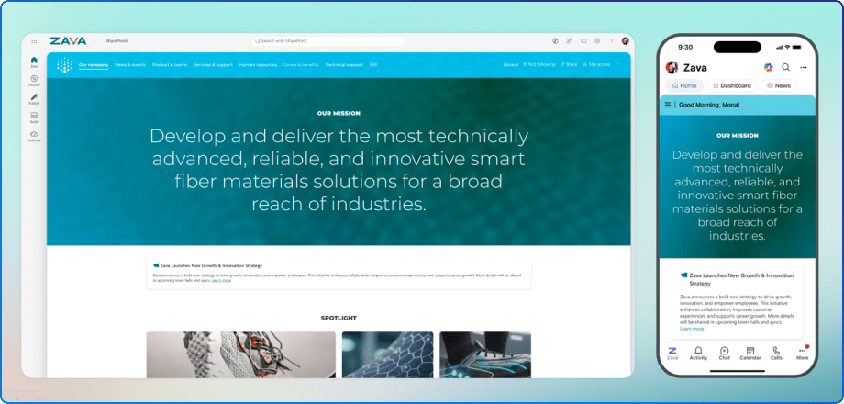844x404 pixels.
Task: Open Discover in the left app rail
Action: 34,80
